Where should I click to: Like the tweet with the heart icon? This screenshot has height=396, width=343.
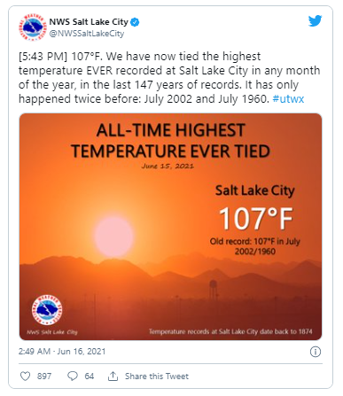[25, 377]
